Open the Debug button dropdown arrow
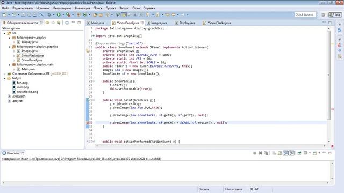Screen dimensions: 344x193 pyautogui.click(x=54, y=14)
